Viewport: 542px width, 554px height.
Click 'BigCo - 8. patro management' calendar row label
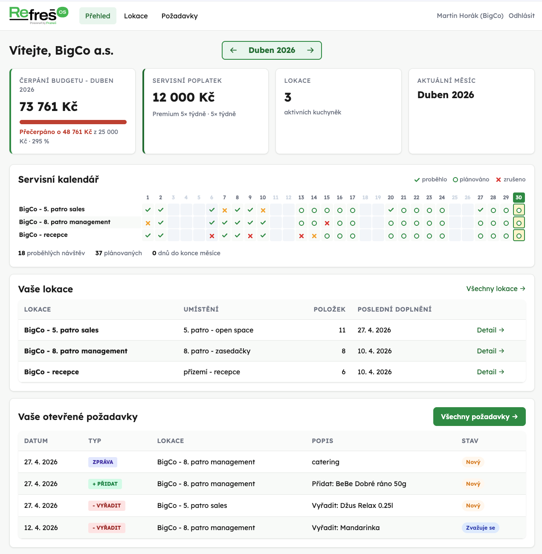click(x=65, y=222)
